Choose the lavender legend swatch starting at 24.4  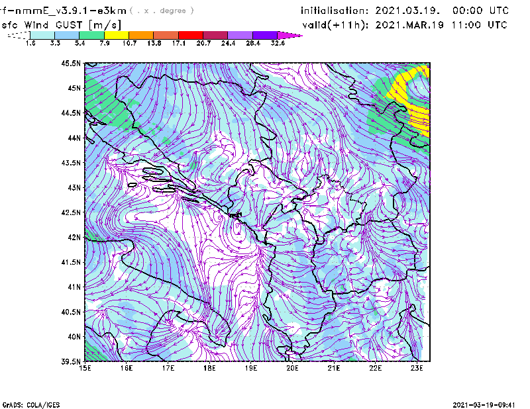point(240,35)
